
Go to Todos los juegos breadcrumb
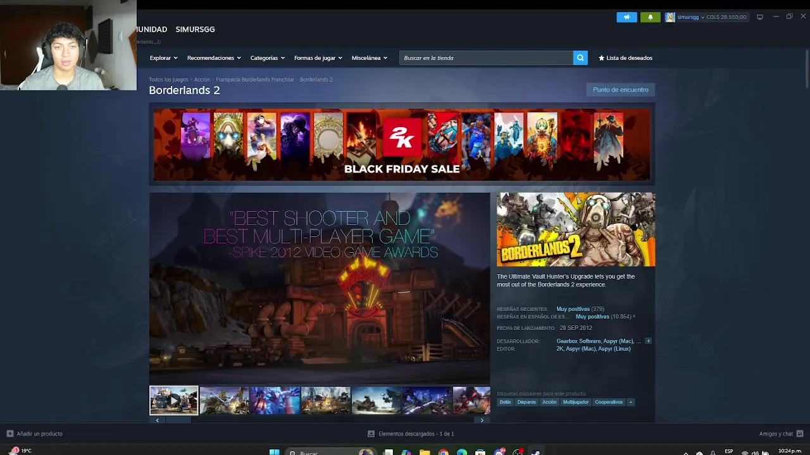tap(168, 80)
